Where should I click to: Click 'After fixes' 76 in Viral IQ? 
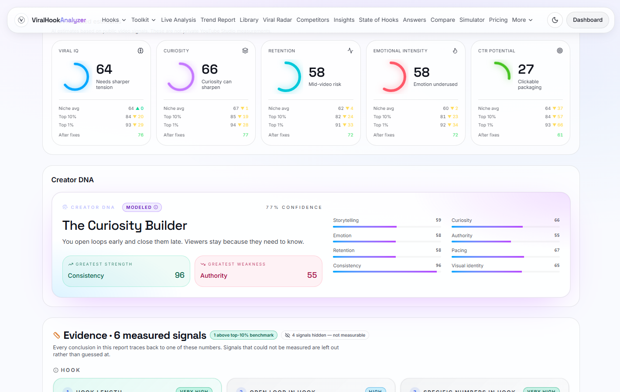pos(101,135)
